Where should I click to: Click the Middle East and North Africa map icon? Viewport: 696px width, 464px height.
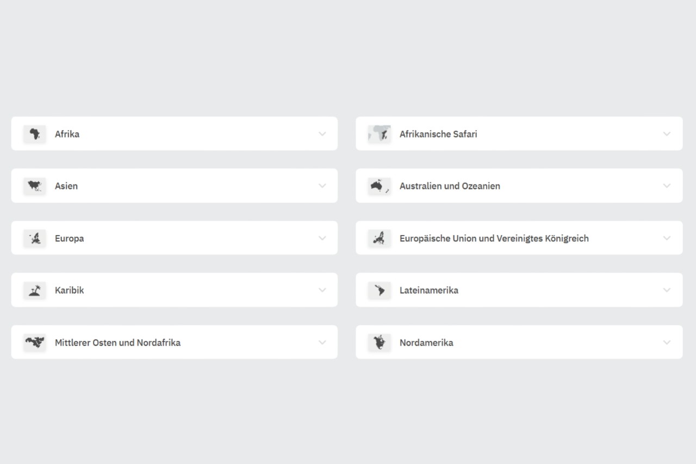click(x=35, y=343)
